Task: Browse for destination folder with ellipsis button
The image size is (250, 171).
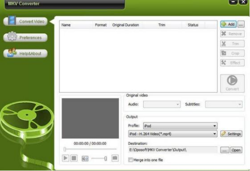Action: click(x=225, y=150)
